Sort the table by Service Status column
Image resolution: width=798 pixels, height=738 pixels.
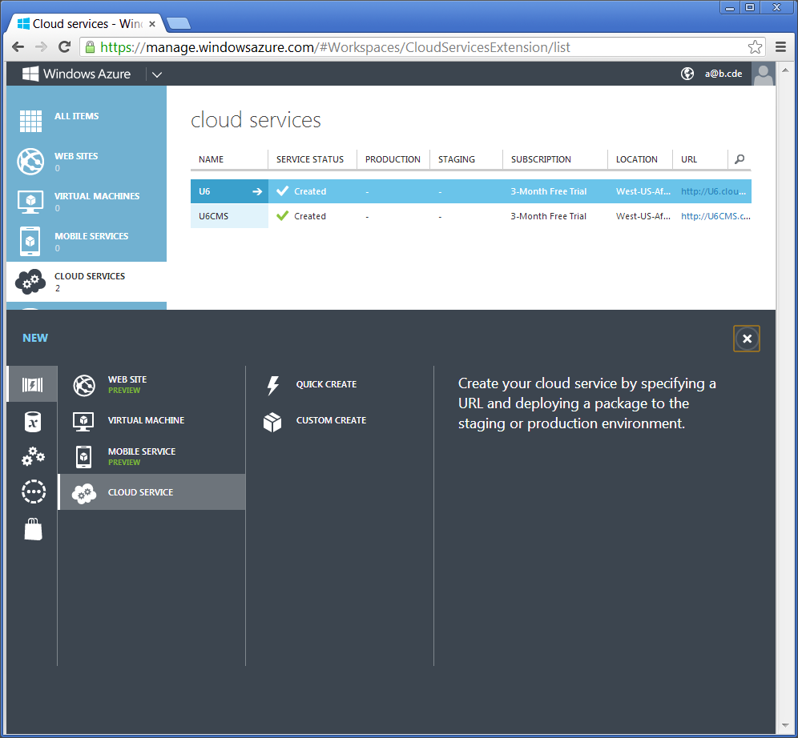(310, 159)
